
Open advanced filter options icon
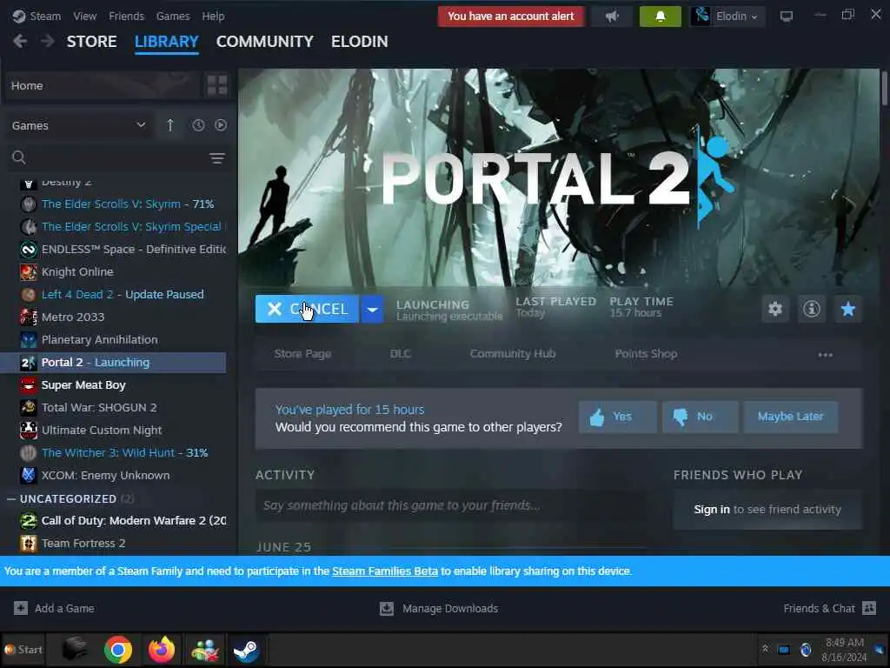click(216, 158)
